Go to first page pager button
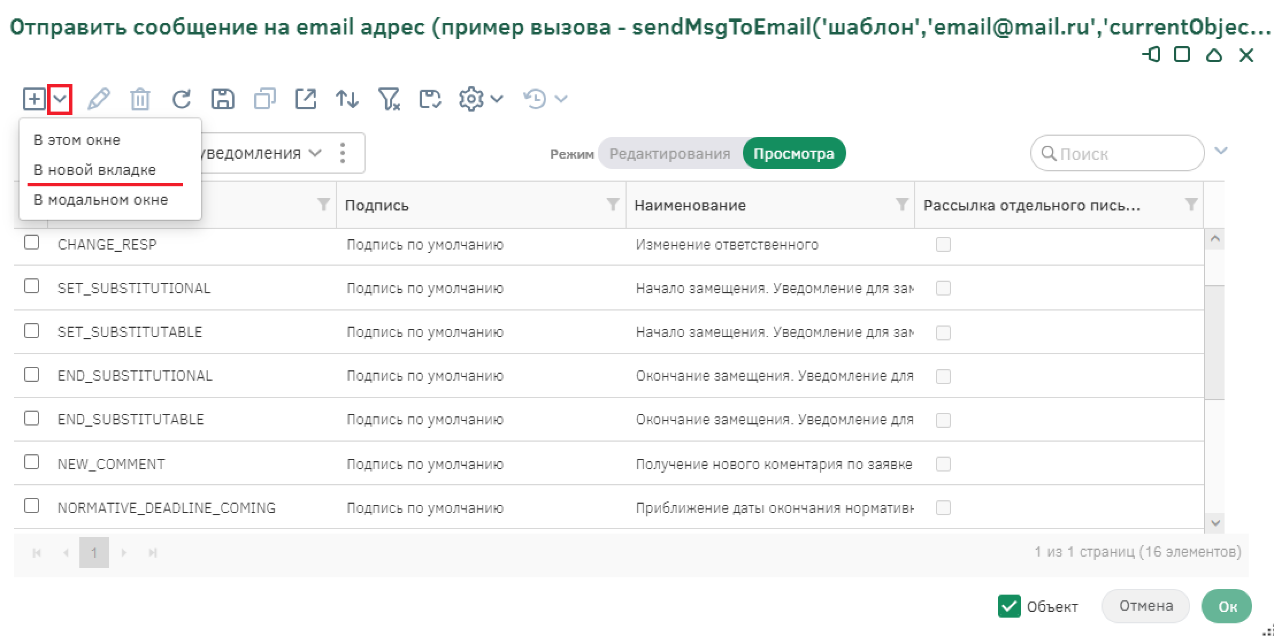The width and height of the screenshot is (1274, 636). pyautogui.click(x=37, y=553)
